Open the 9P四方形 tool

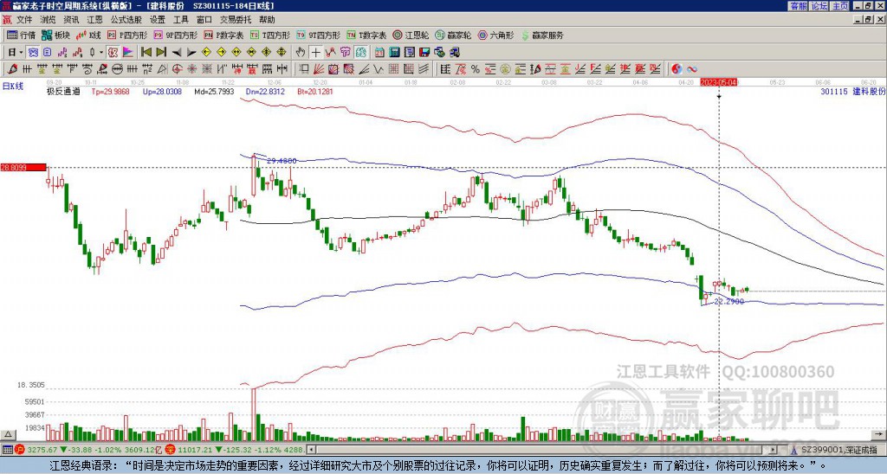[x=175, y=35]
